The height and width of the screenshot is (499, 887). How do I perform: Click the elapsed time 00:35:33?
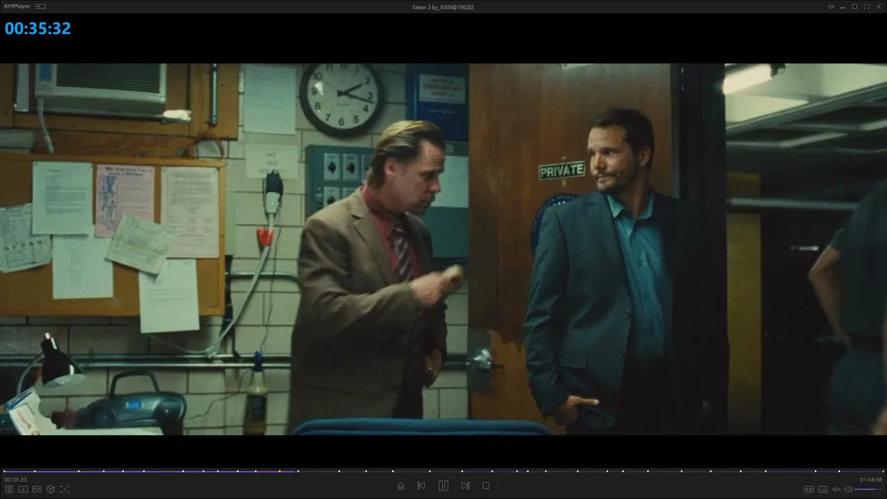coord(15,480)
